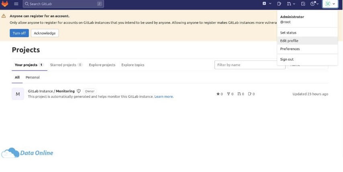
Task: Open GitLab Instance / Monitoring project
Action: click(x=51, y=91)
